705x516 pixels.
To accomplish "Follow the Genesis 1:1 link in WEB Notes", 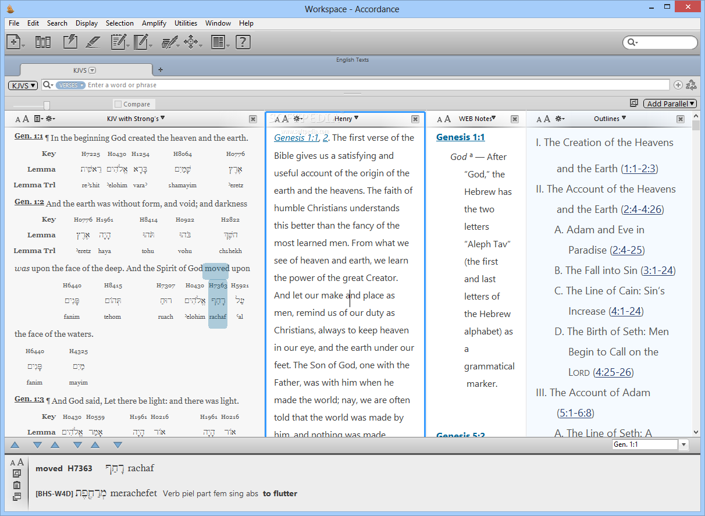I will pyautogui.click(x=460, y=137).
